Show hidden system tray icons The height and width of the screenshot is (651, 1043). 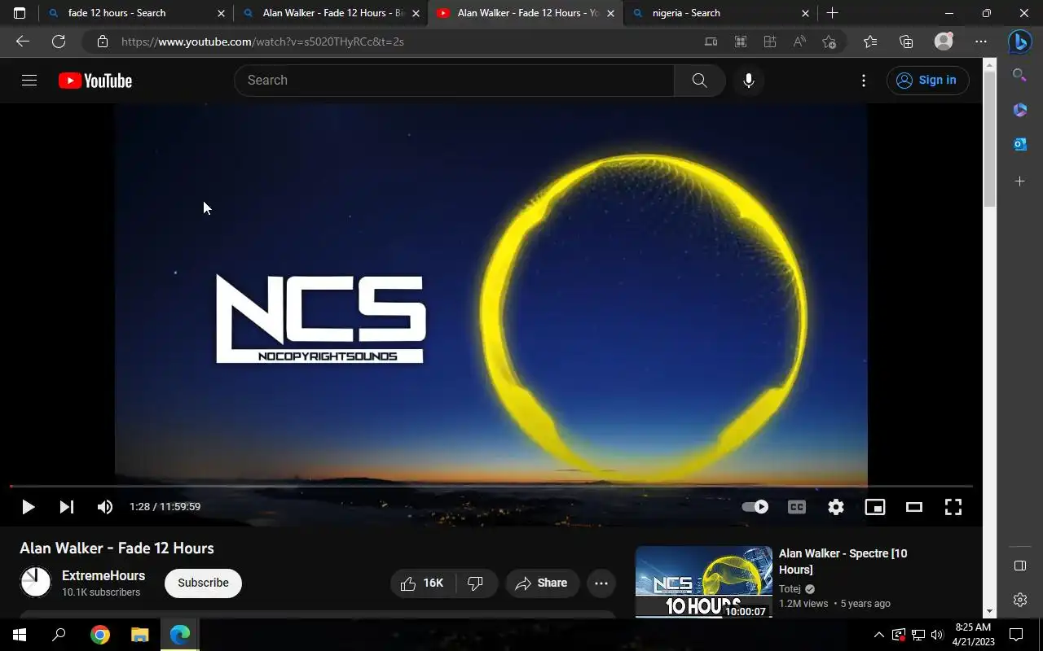[x=878, y=635]
